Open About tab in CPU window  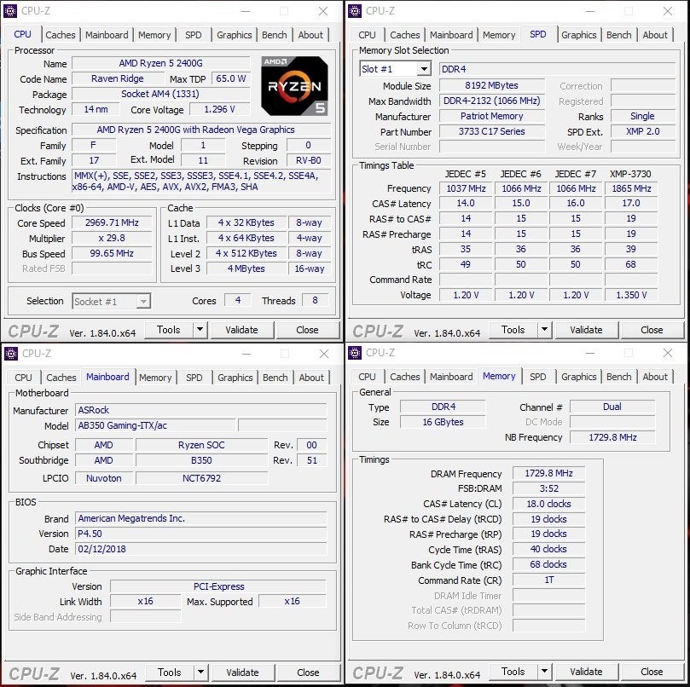310,35
